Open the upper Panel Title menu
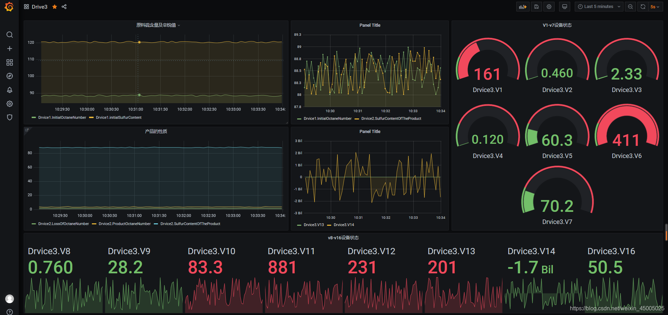 click(370, 25)
